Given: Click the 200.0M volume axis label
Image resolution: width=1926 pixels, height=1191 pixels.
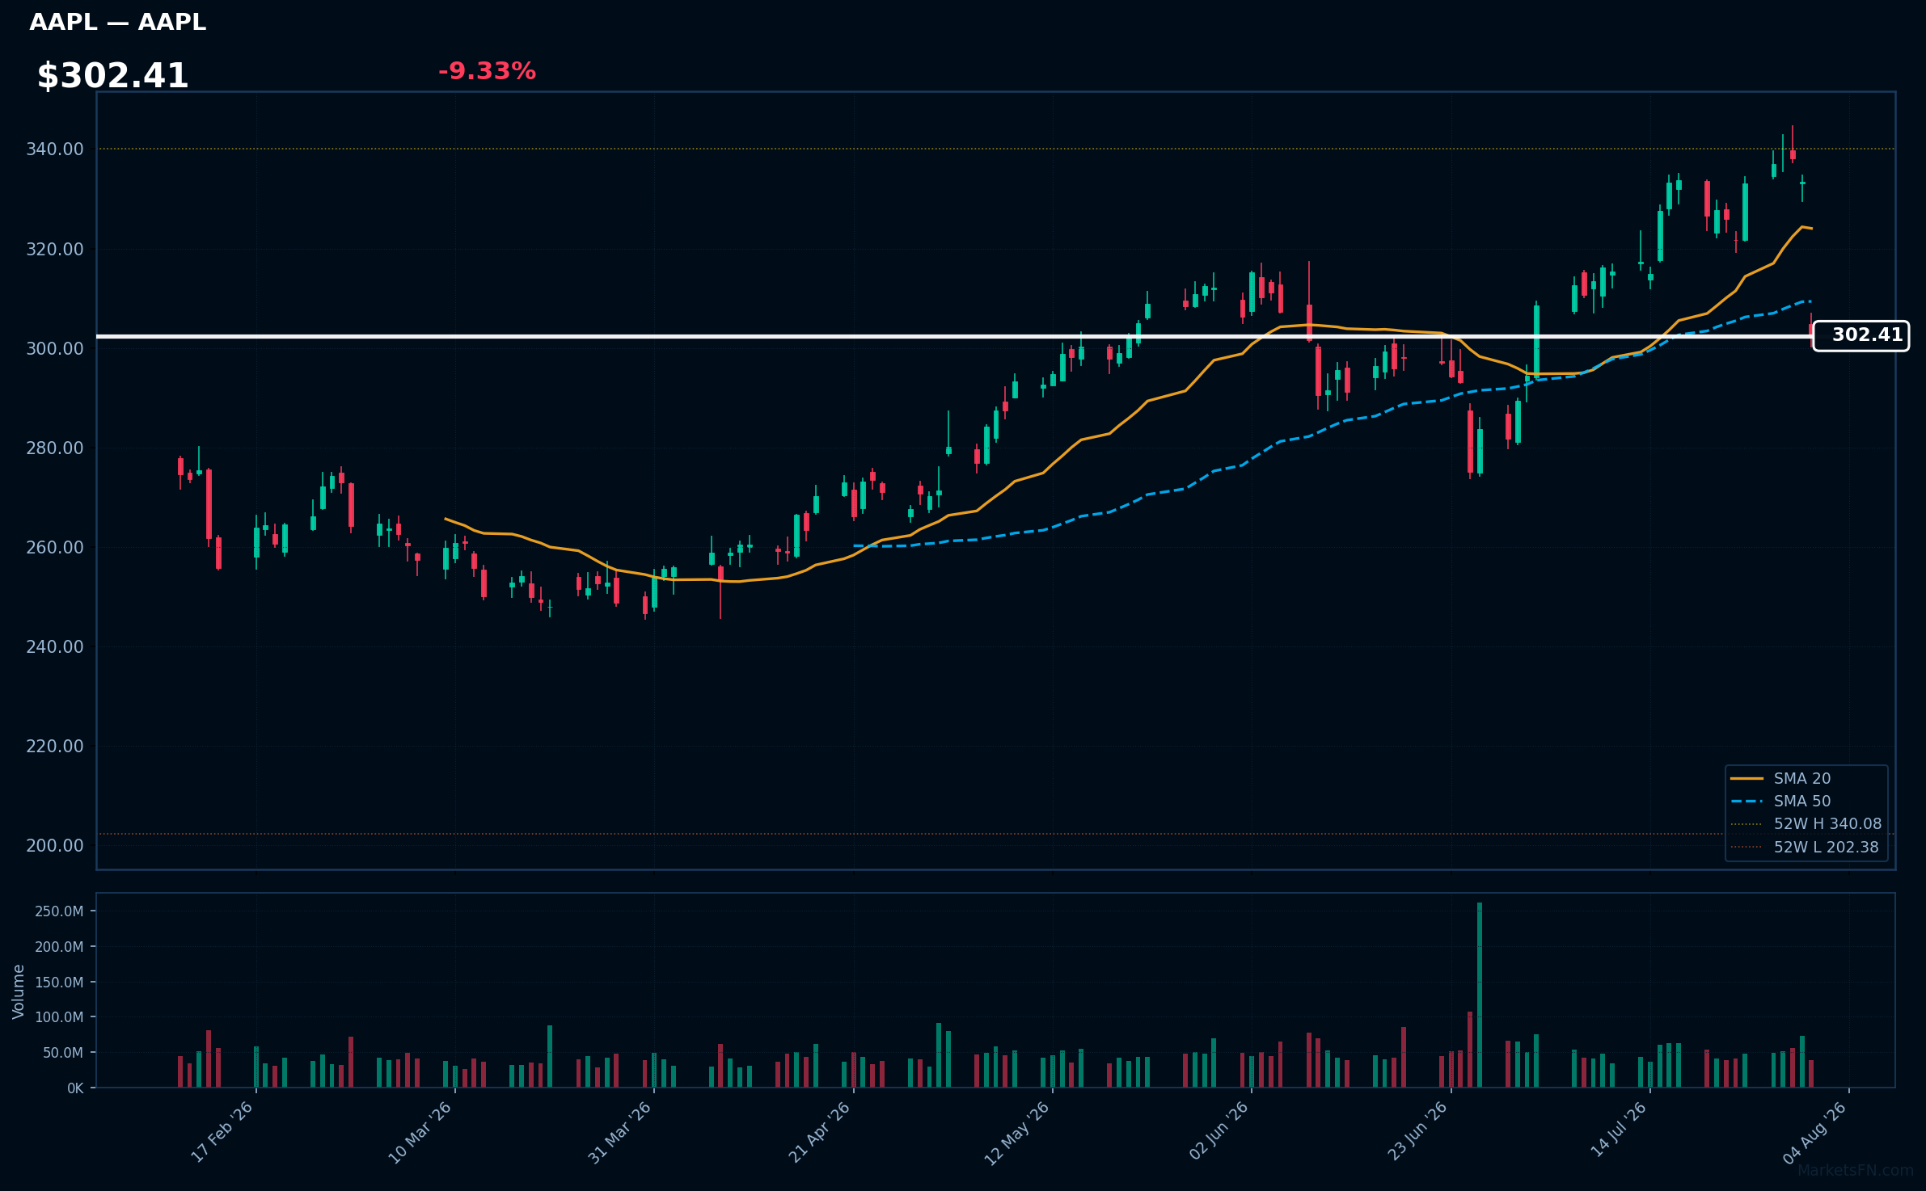Looking at the screenshot, I should (x=59, y=947).
